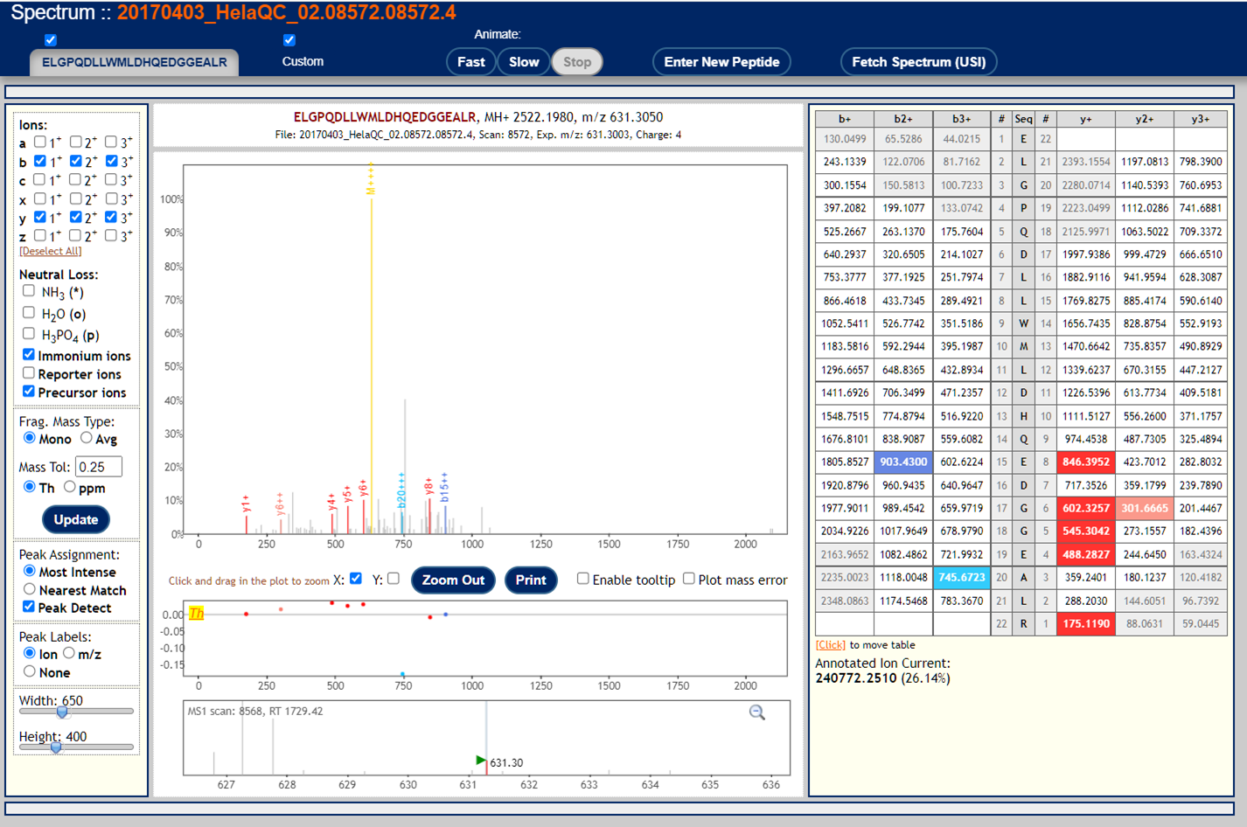The height and width of the screenshot is (827, 1247).
Task: Uncheck Immonium ions checkbox
Action: pos(29,355)
